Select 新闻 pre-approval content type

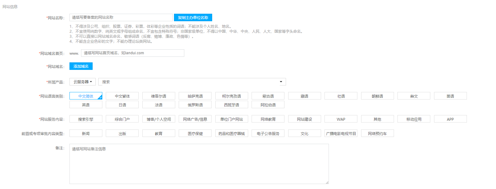[86, 133]
